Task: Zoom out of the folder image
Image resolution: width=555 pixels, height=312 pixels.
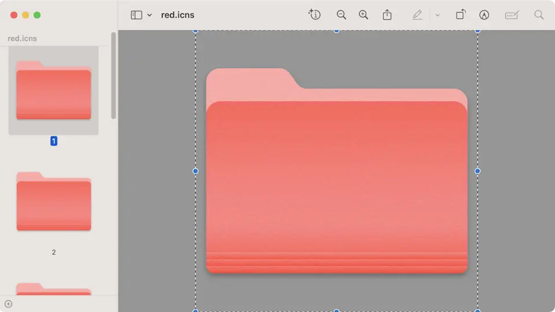Action: click(x=341, y=15)
